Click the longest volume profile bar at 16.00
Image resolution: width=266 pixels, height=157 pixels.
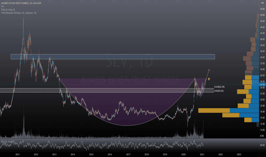tap(229, 110)
